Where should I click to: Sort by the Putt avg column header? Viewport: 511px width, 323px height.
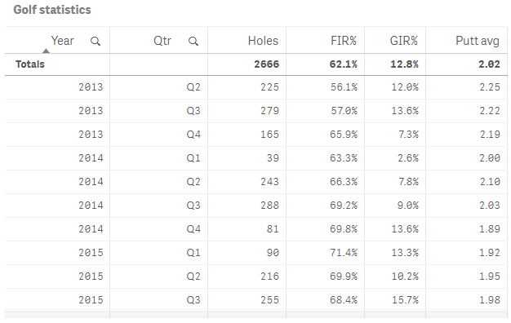pos(478,41)
